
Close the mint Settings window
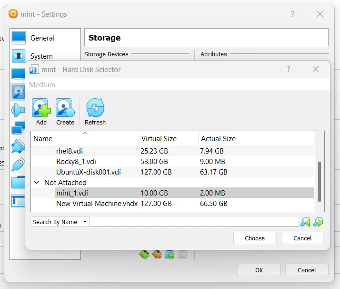pos(320,14)
